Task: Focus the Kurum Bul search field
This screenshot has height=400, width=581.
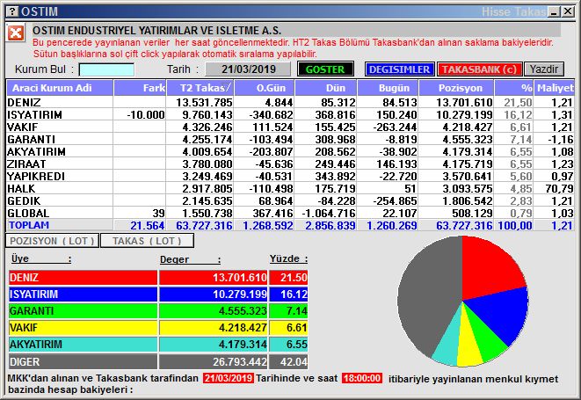Action: click(x=106, y=69)
